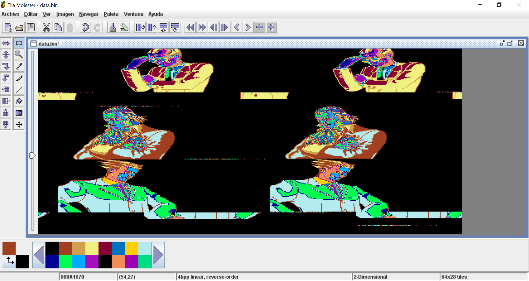Pick the Line drawing tool

(x=19, y=90)
